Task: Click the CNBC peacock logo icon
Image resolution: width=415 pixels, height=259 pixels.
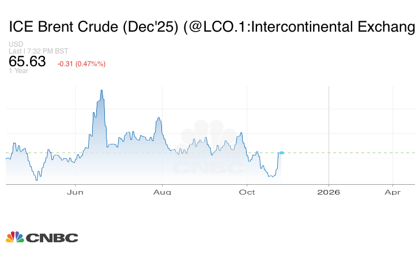Action: pos(14,237)
